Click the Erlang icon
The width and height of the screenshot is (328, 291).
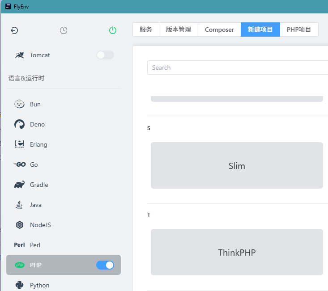(19, 144)
